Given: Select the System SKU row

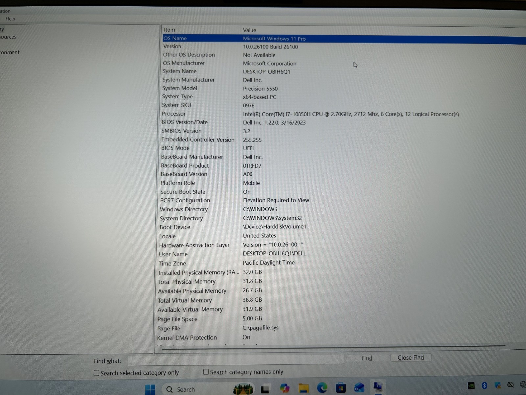Looking at the screenshot, I should pyautogui.click(x=344, y=105).
